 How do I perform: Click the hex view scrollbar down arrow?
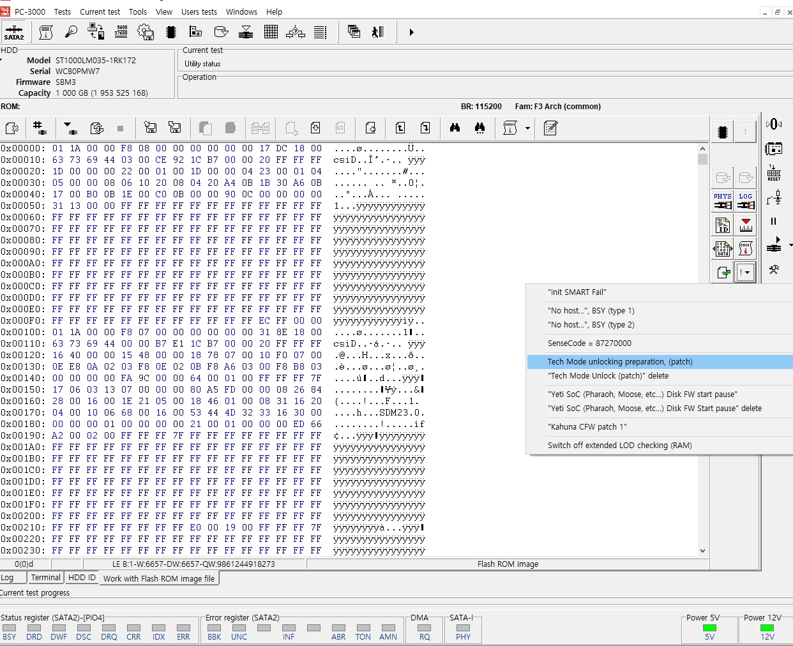702,551
